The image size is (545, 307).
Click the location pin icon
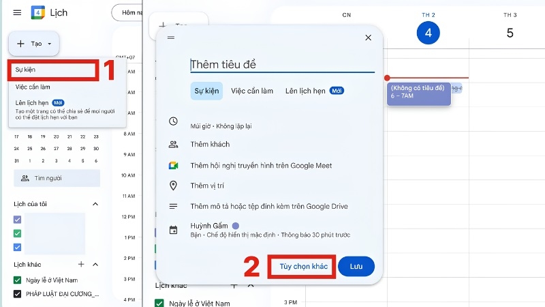point(173,186)
